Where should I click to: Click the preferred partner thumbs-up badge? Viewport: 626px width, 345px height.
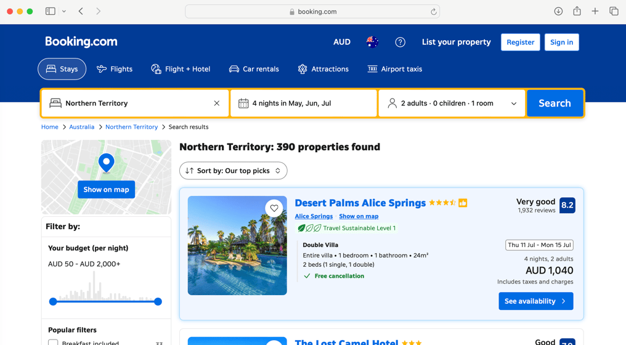463,203
